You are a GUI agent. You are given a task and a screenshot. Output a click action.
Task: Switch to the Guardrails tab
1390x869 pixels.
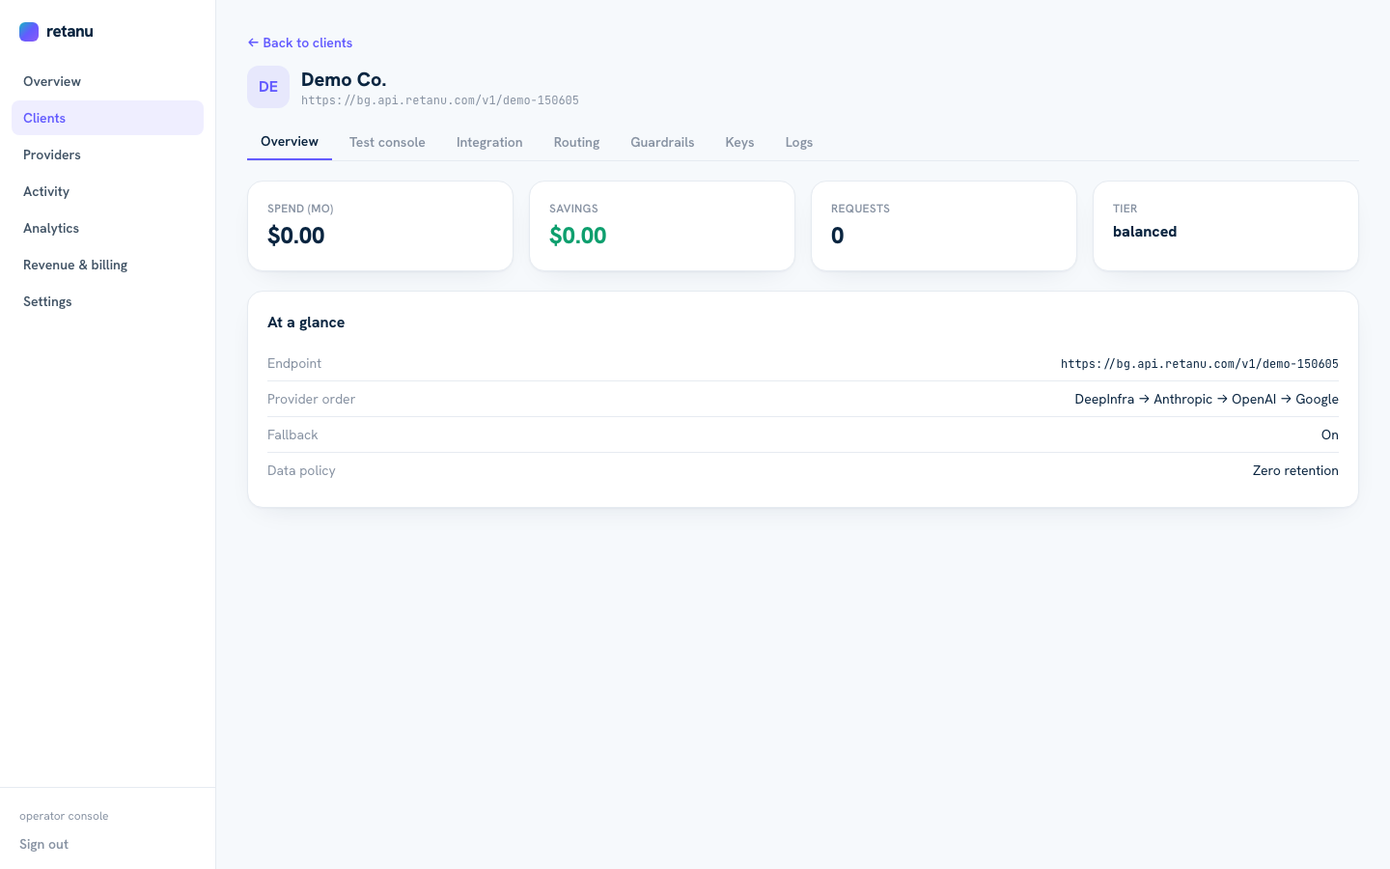coord(662,142)
